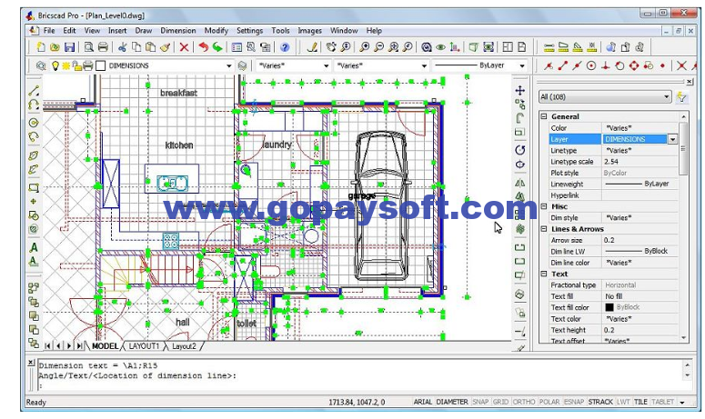The height and width of the screenshot is (419, 705).
Task: Toggle ESNAP in status bar
Action: (x=574, y=402)
